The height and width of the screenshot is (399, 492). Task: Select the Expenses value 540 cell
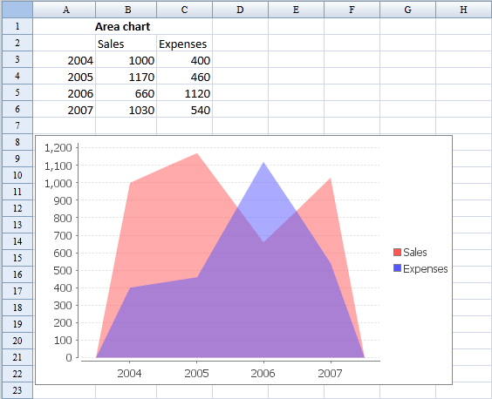185,110
